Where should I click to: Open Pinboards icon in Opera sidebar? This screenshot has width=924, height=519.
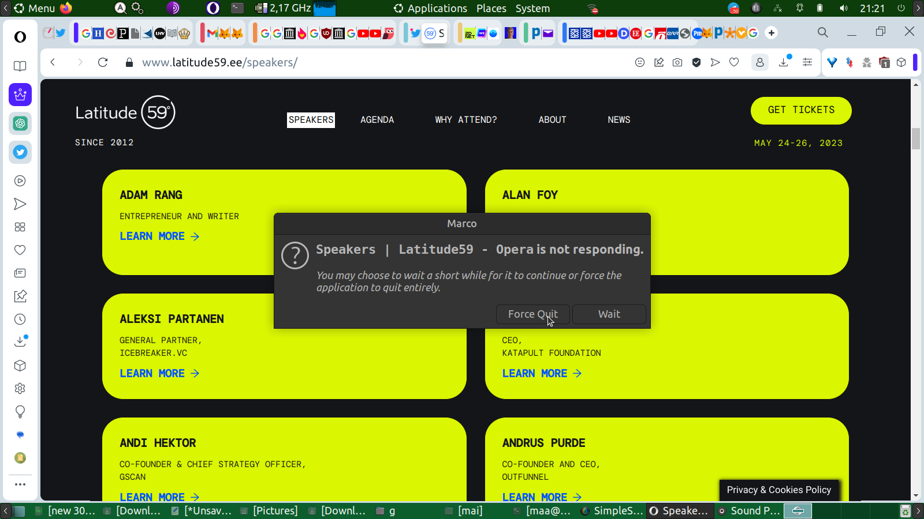coord(20,296)
